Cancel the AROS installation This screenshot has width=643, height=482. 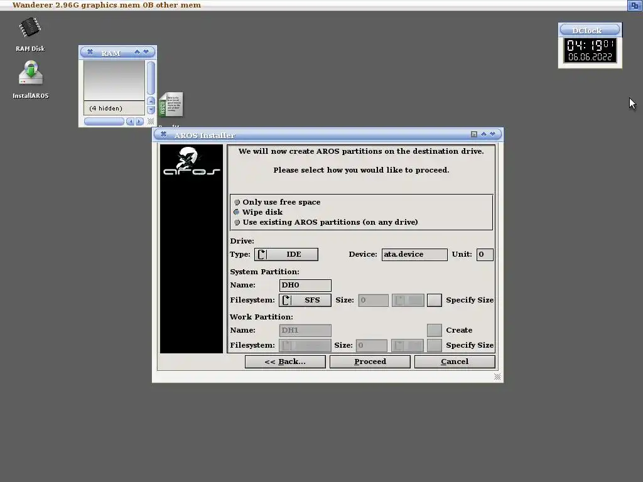point(455,362)
